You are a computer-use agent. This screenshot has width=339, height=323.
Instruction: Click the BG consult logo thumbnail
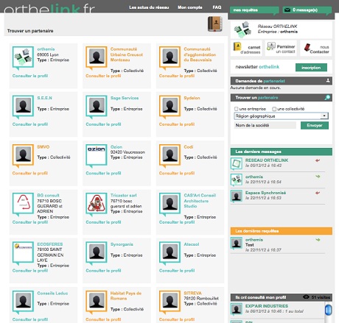(x=23, y=203)
